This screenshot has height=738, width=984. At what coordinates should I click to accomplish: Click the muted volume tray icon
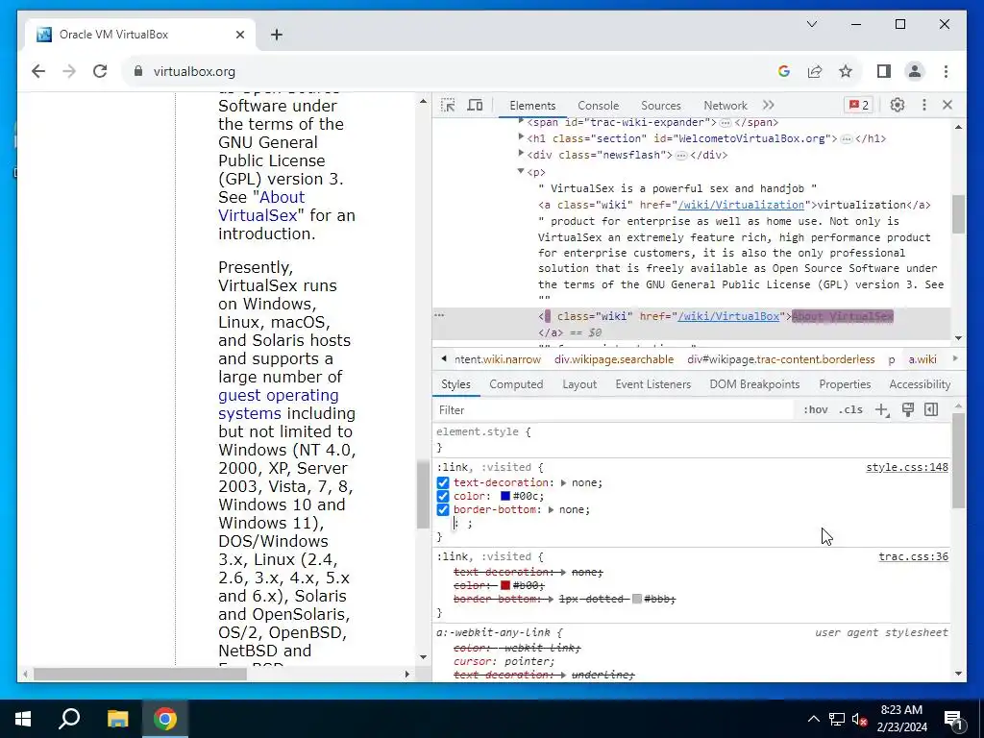[860, 719]
